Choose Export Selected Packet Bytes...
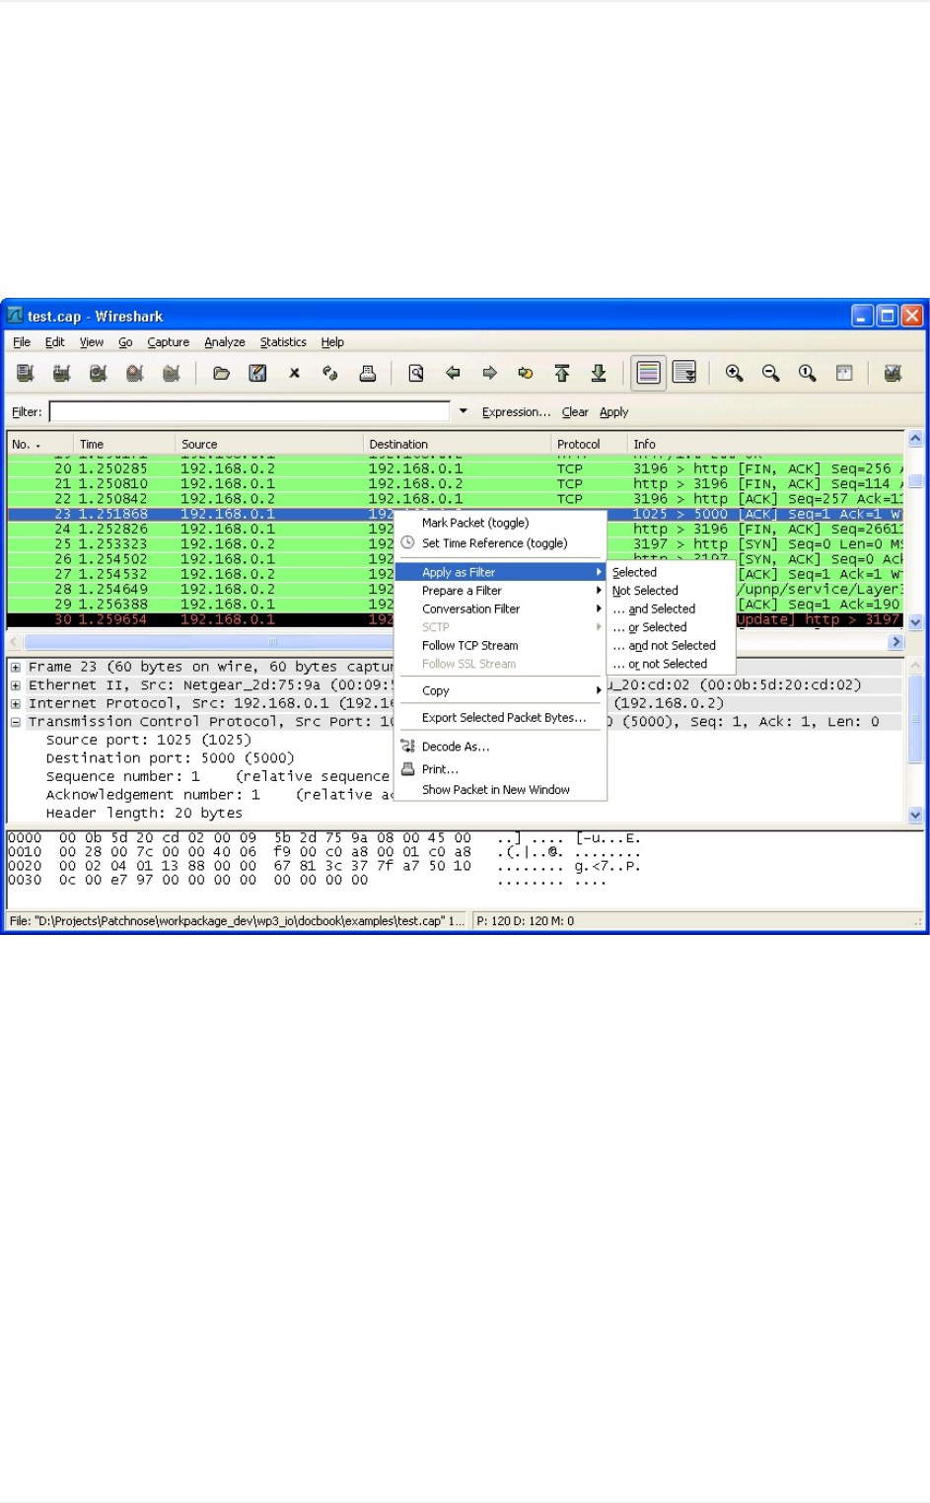Image resolution: width=930 pixels, height=1503 pixels. pos(500,717)
